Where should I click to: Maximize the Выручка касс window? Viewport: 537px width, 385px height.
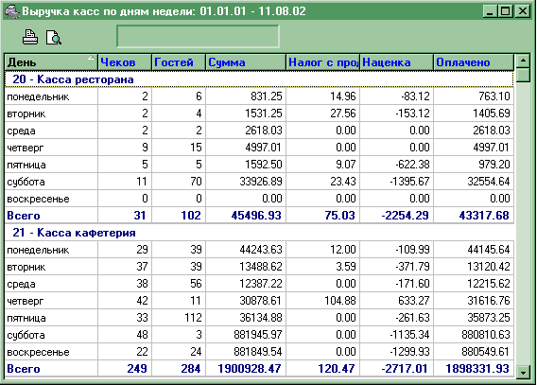(506, 11)
